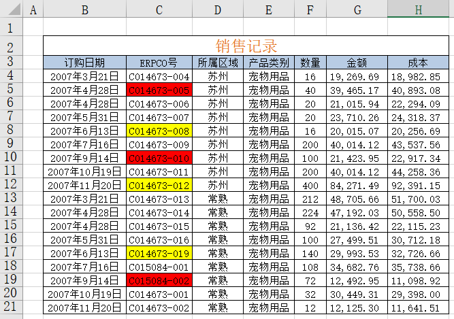This screenshot has height=319, width=454.
Task: Select red cell C014673-005
Action: pos(159,90)
